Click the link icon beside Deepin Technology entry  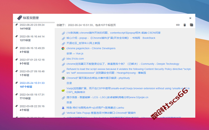[x=63, y=64]
